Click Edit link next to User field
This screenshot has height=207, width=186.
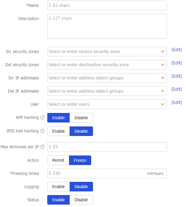(176, 102)
